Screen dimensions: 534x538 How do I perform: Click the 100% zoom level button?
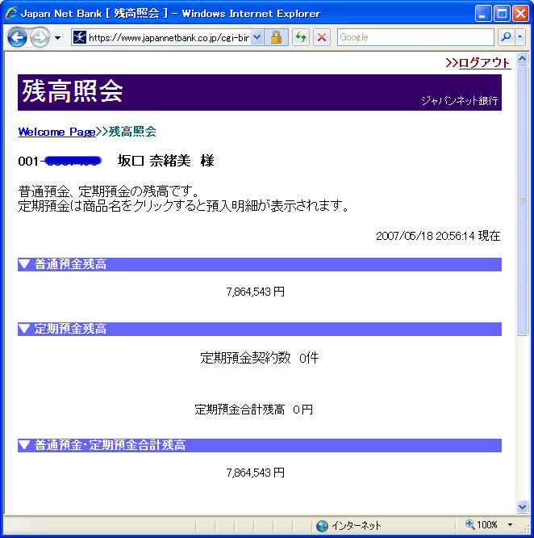coord(482,525)
